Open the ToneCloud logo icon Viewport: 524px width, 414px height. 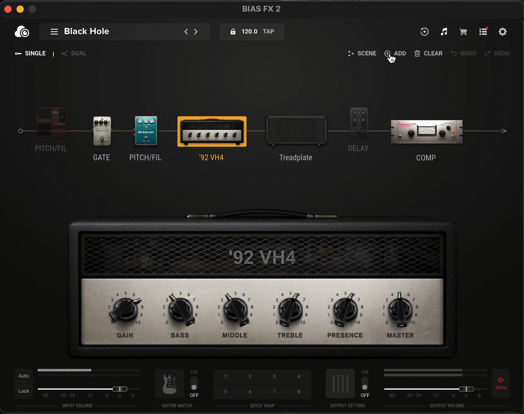[22, 31]
